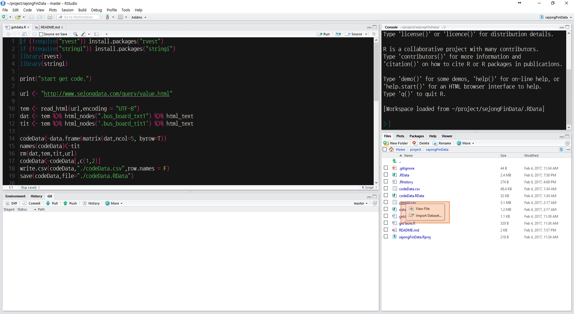Click the code tools magic wand icon

84,34
